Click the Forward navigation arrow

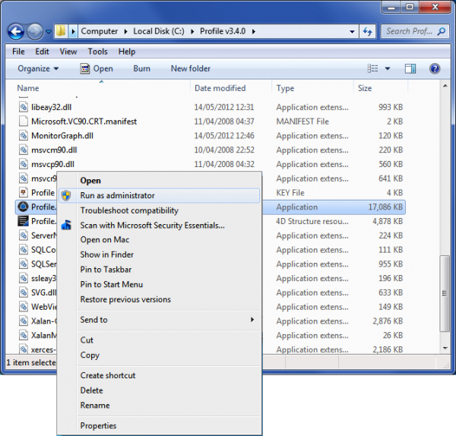[35, 31]
